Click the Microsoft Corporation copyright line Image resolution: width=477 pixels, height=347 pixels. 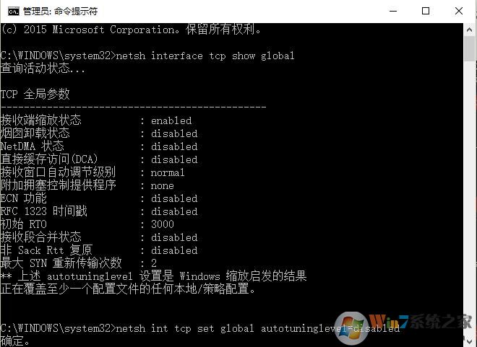(131, 30)
